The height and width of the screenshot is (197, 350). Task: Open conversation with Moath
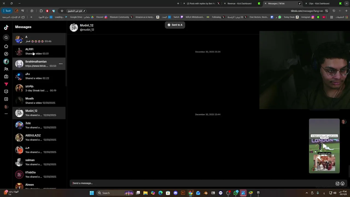[x=39, y=101]
